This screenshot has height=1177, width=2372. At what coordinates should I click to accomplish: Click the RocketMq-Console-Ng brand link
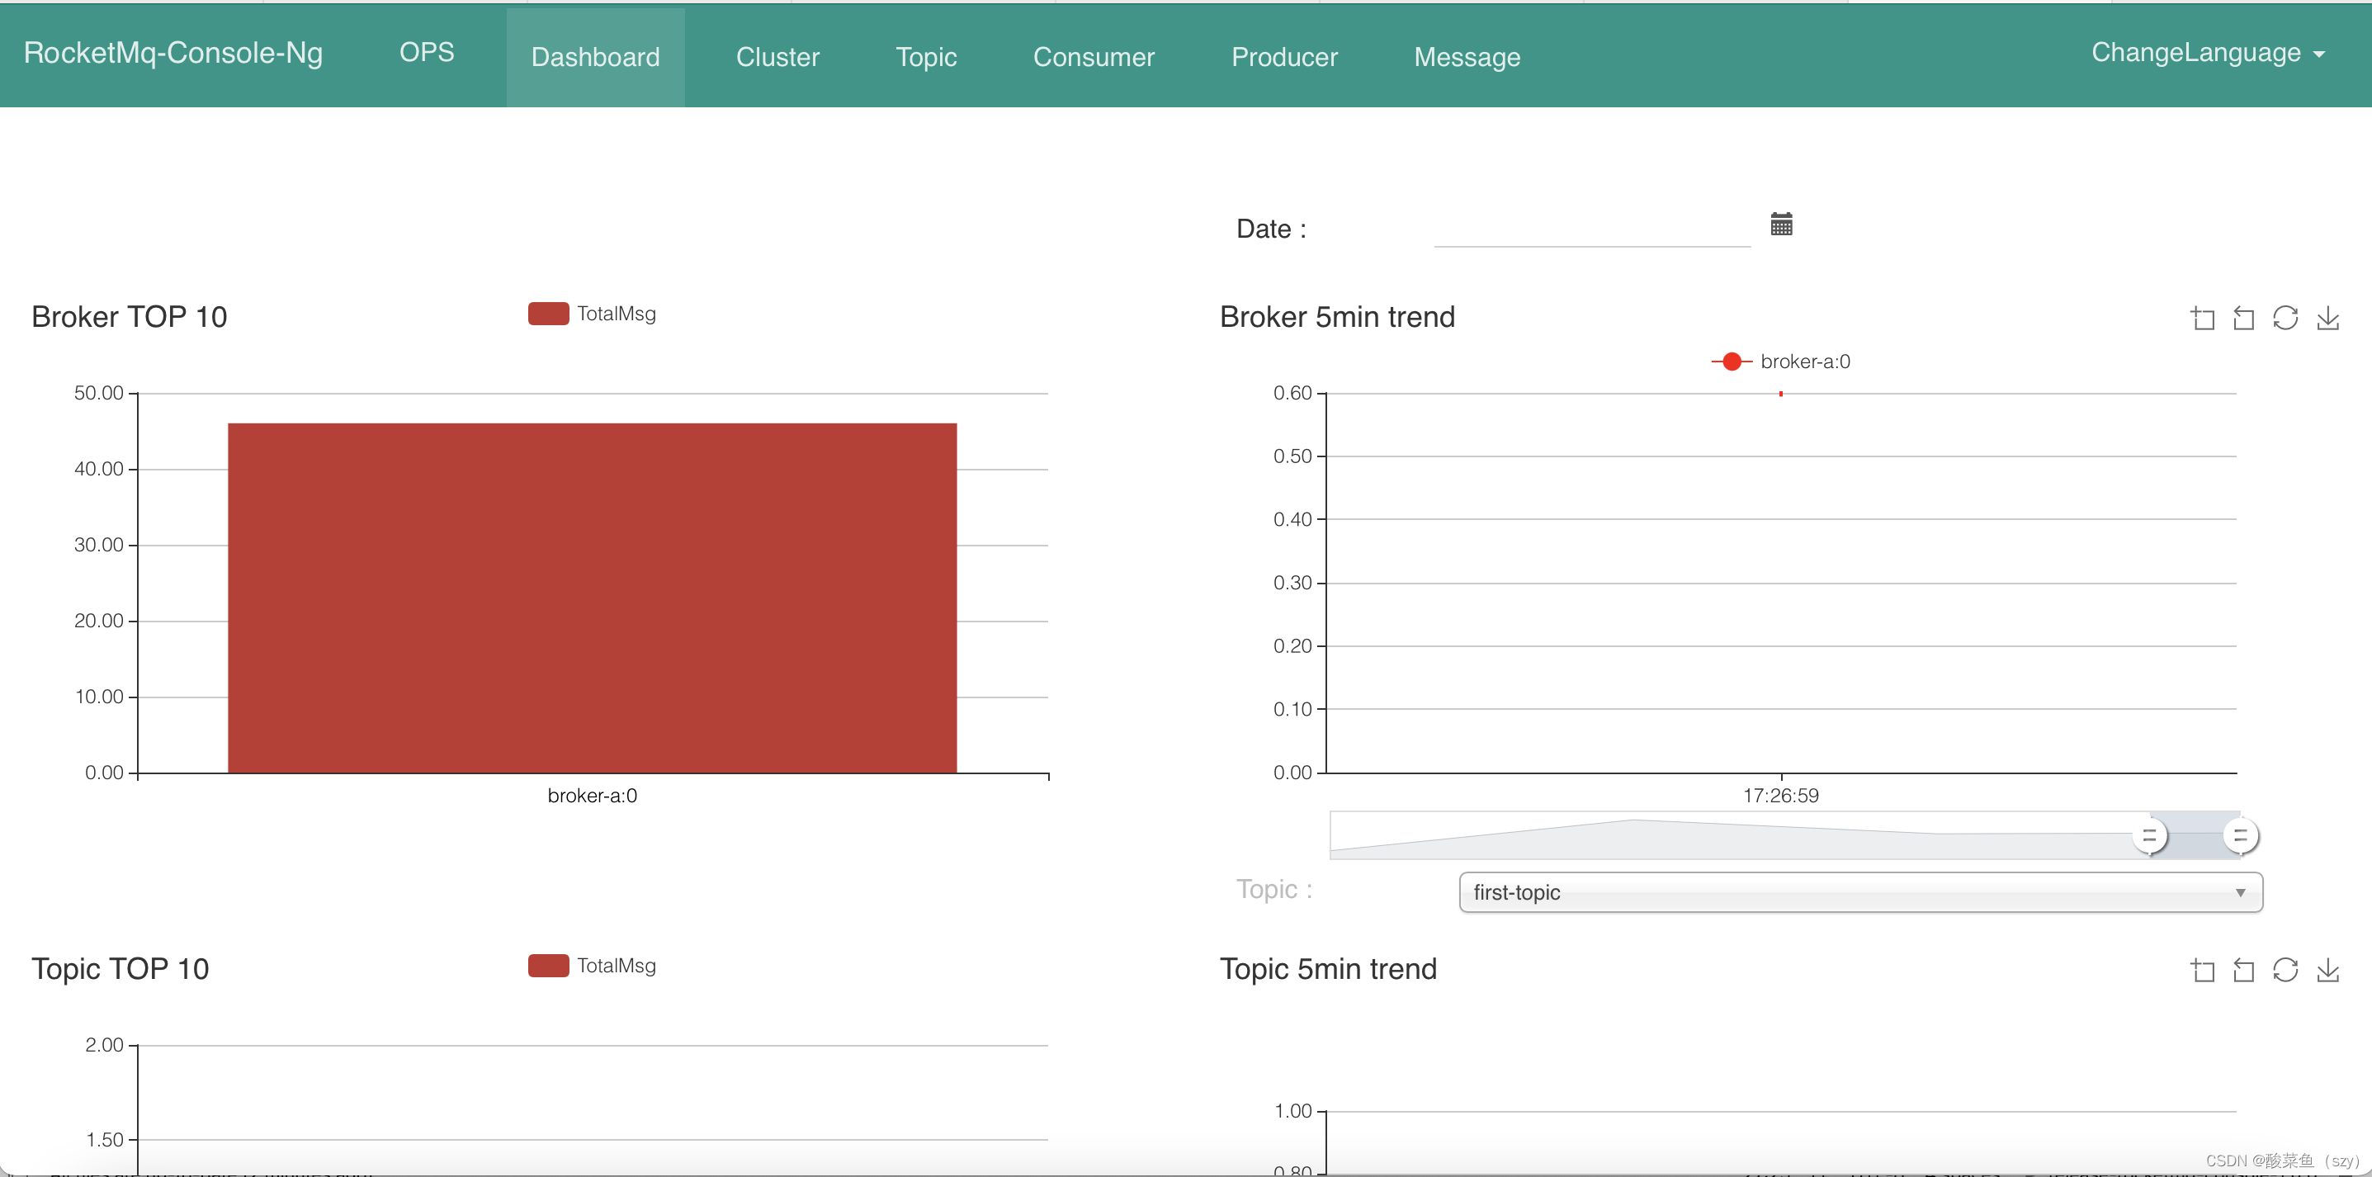pos(173,54)
